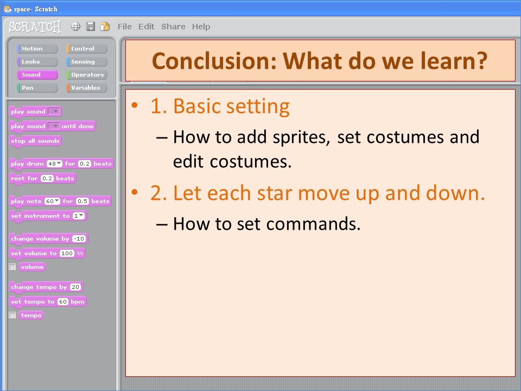Select the Looks block category
The width and height of the screenshot is (521, 391).
(x=37, y=62)
